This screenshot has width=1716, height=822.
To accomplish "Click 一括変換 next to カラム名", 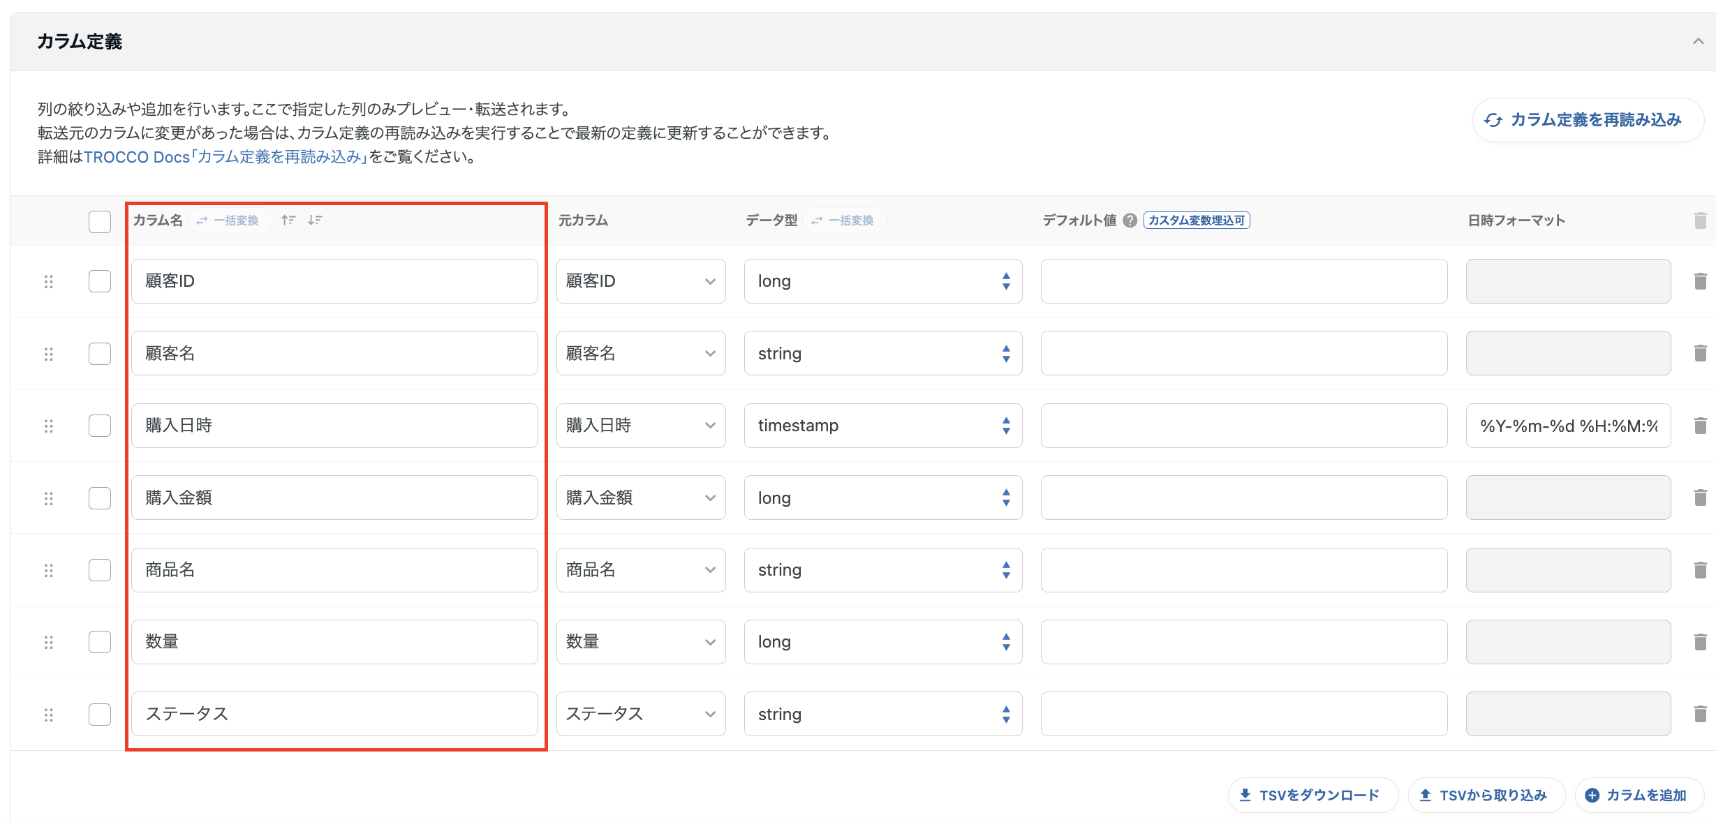I will [230, 221].
